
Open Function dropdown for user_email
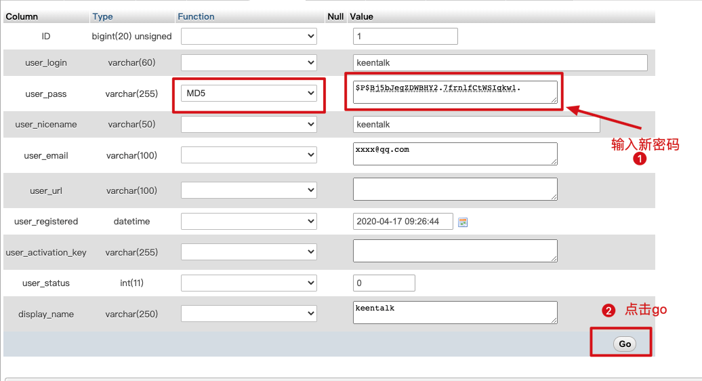[x=249, y=155]
